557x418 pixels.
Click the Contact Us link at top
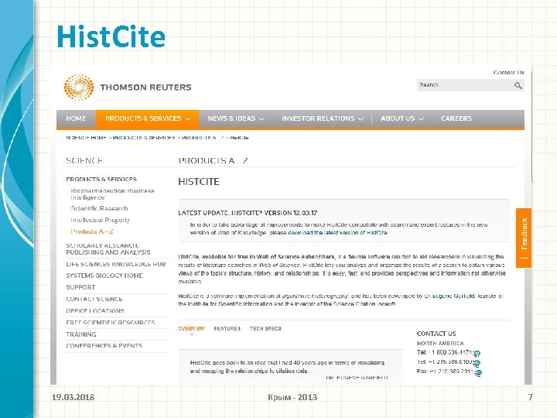508,73
